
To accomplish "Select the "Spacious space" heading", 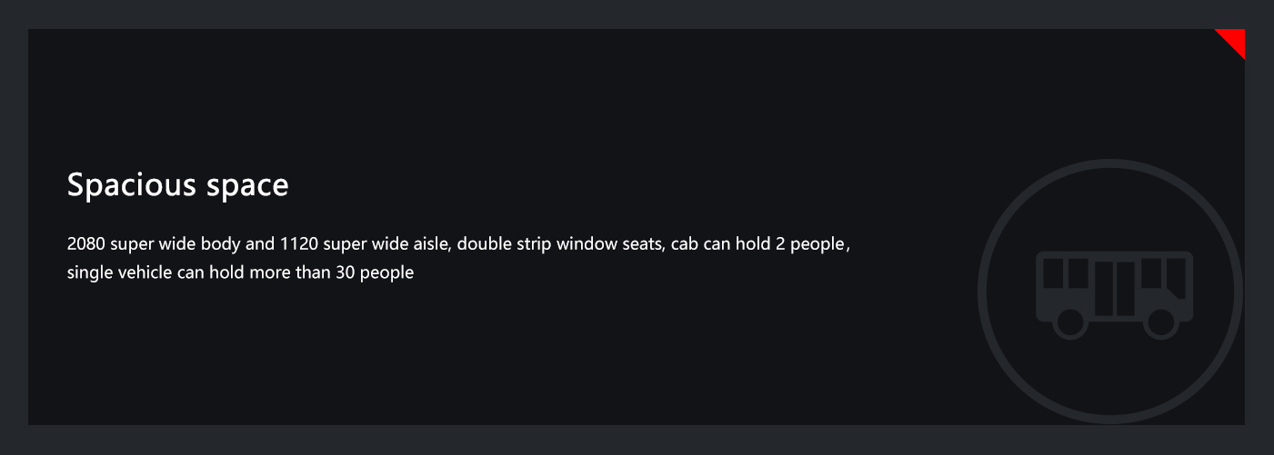I will (178, 185).
